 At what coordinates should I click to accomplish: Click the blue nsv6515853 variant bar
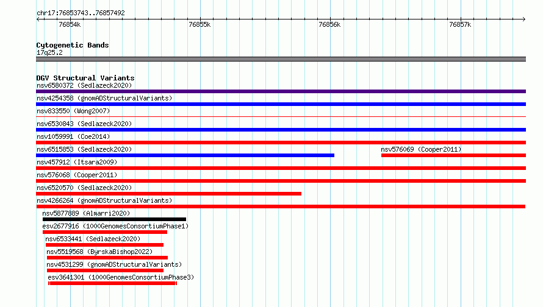click(x=185, y=155)
